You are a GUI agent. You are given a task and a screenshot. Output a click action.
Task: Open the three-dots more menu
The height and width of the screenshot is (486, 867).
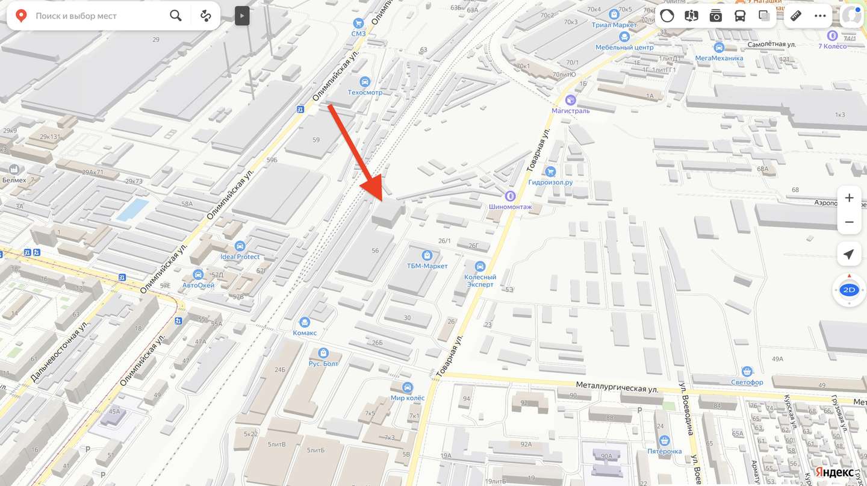click(820, 16)
